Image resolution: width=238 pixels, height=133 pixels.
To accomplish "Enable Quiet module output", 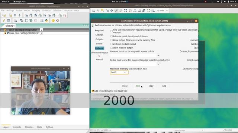I will [112, 48].
